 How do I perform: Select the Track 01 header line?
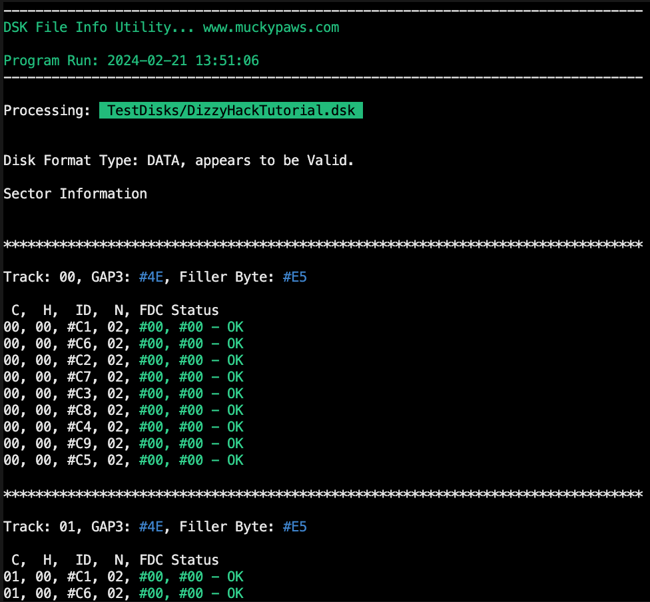point(153,526)
